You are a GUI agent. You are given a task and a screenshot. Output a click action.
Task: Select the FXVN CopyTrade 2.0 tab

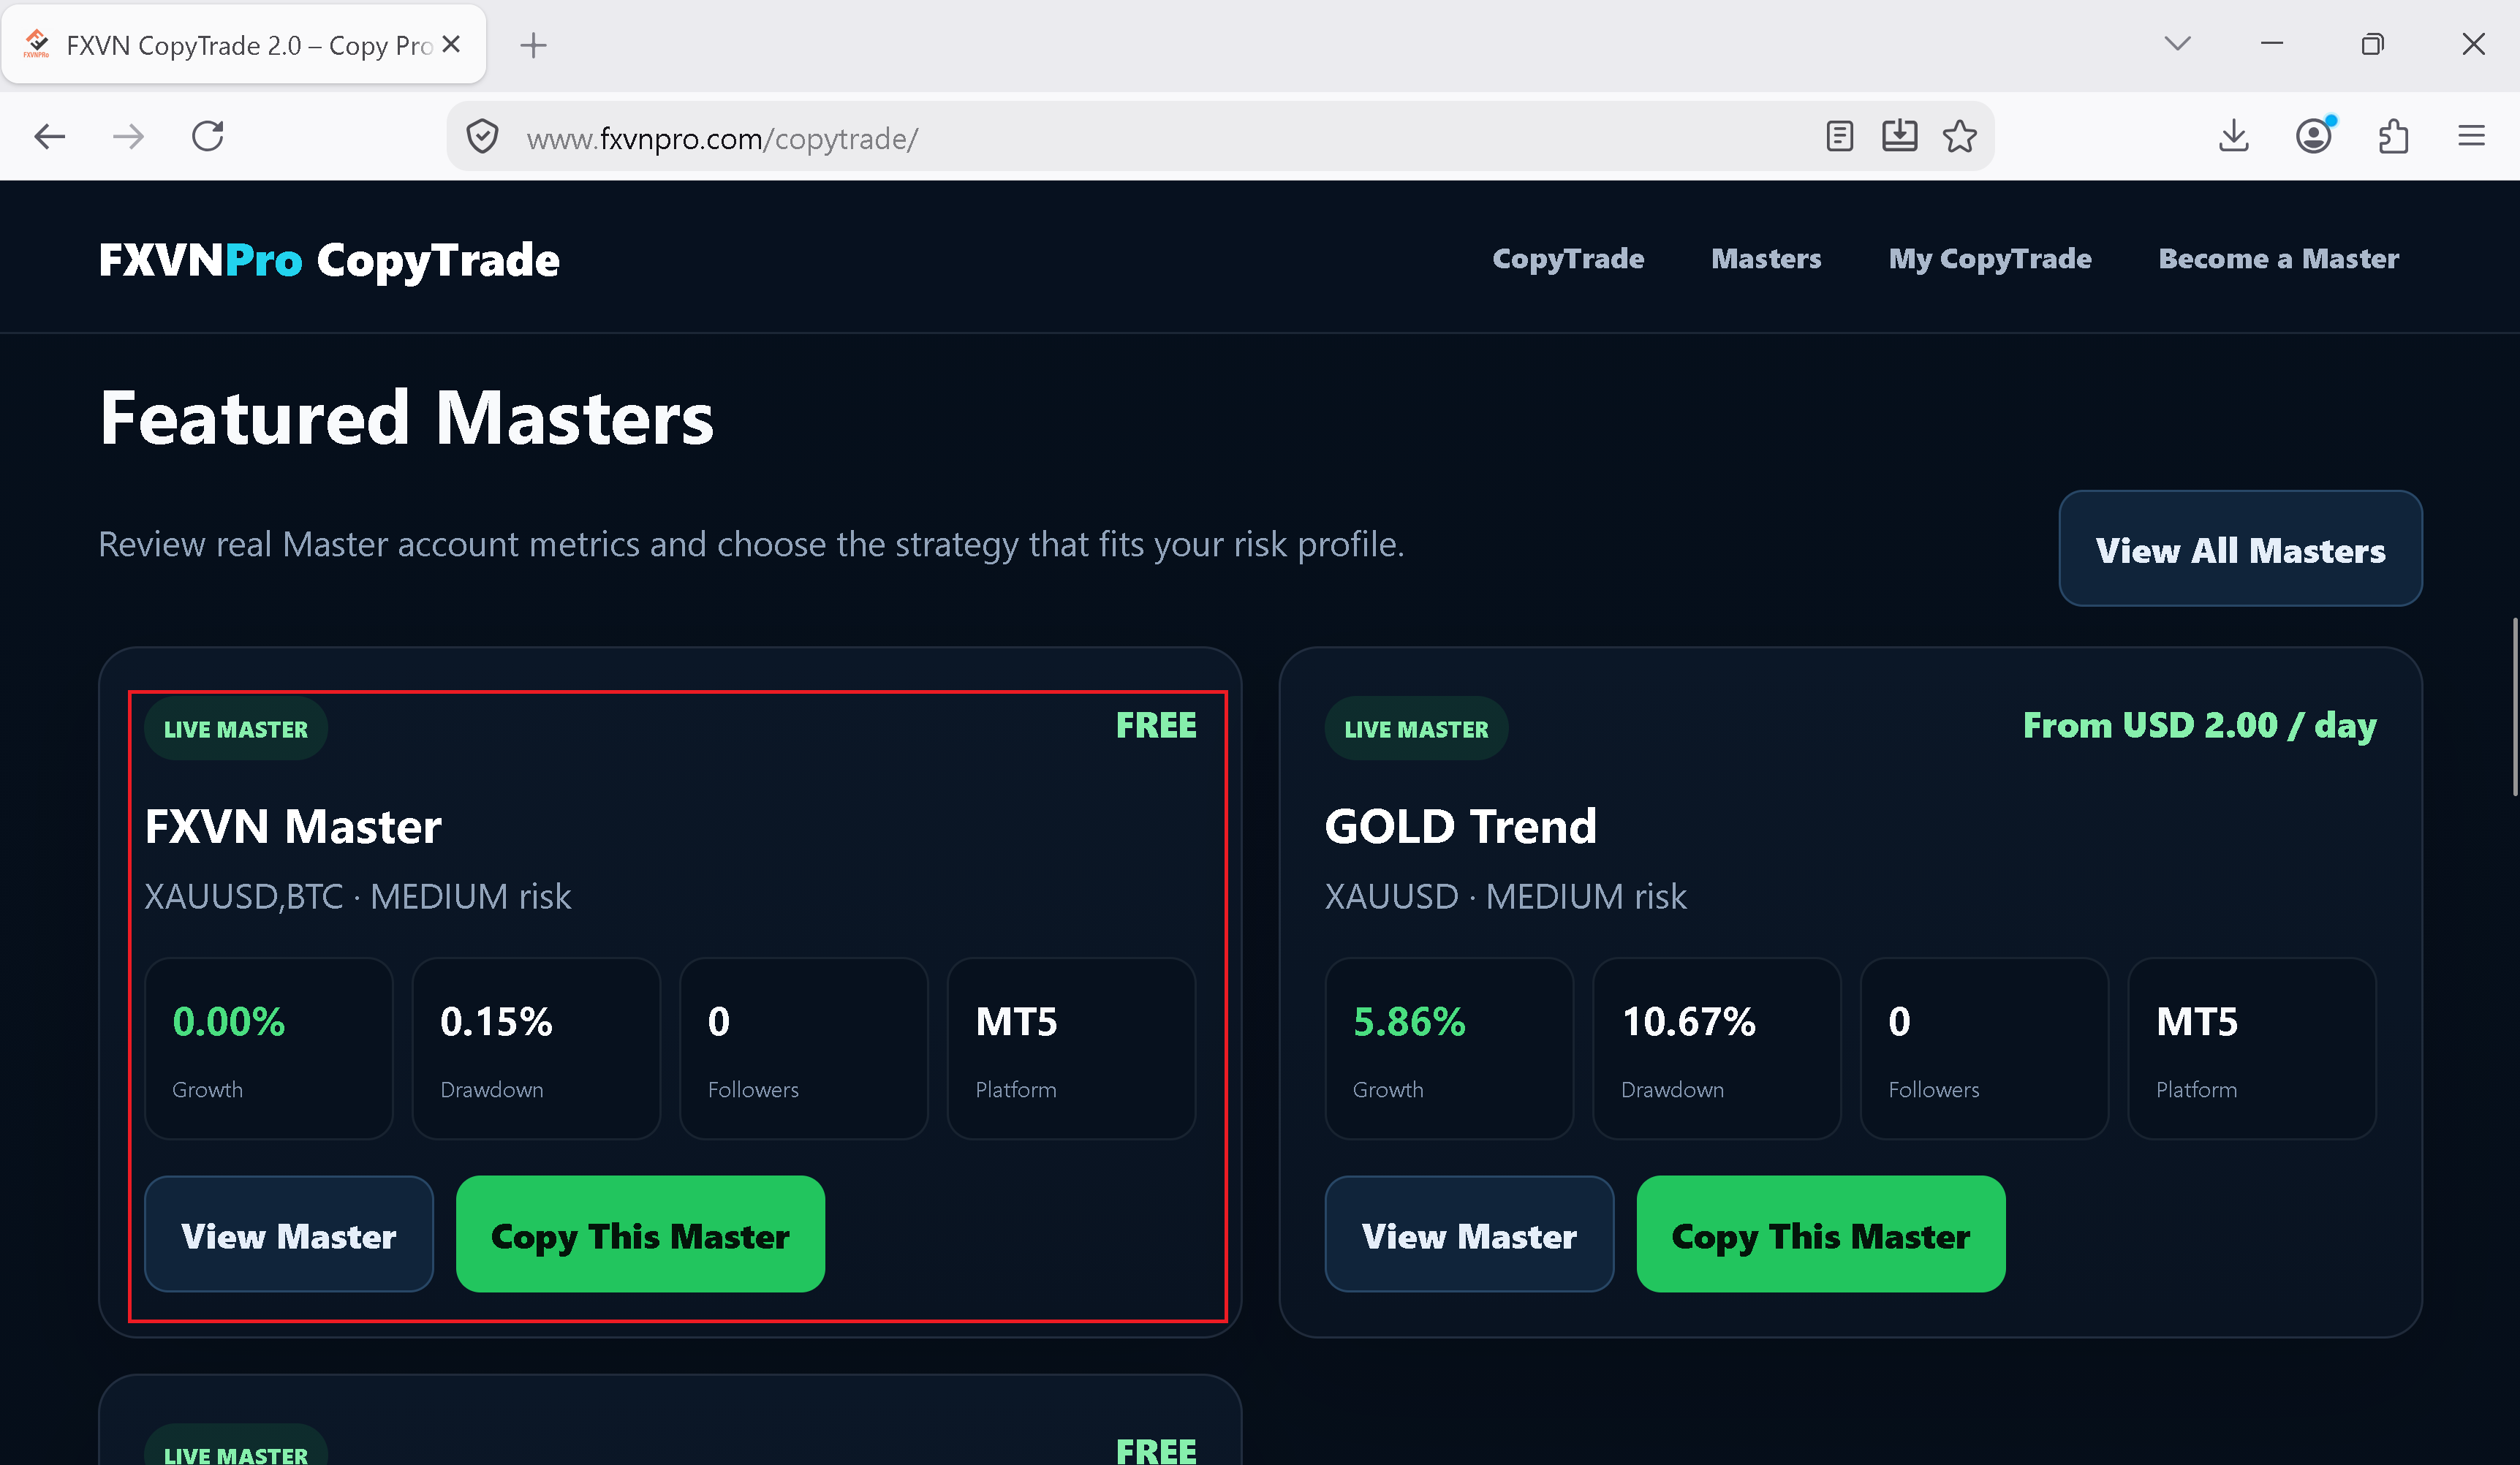pyautogui.click(x=244, y=45)
